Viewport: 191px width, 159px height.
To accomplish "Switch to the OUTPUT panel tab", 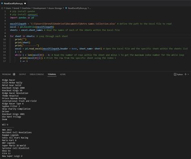I will point(22,74).
